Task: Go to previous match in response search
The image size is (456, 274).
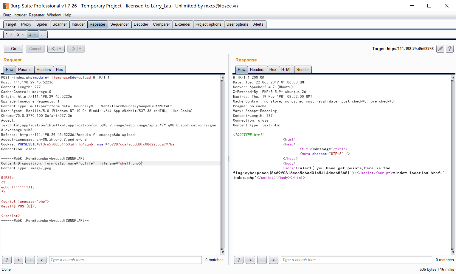Action: click(250, 260)
